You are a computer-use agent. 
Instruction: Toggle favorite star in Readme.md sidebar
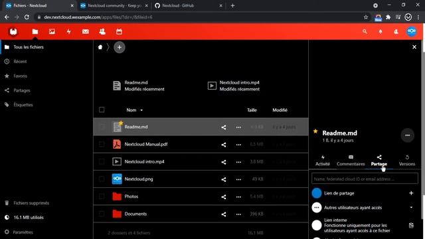(x=315, y=131)
